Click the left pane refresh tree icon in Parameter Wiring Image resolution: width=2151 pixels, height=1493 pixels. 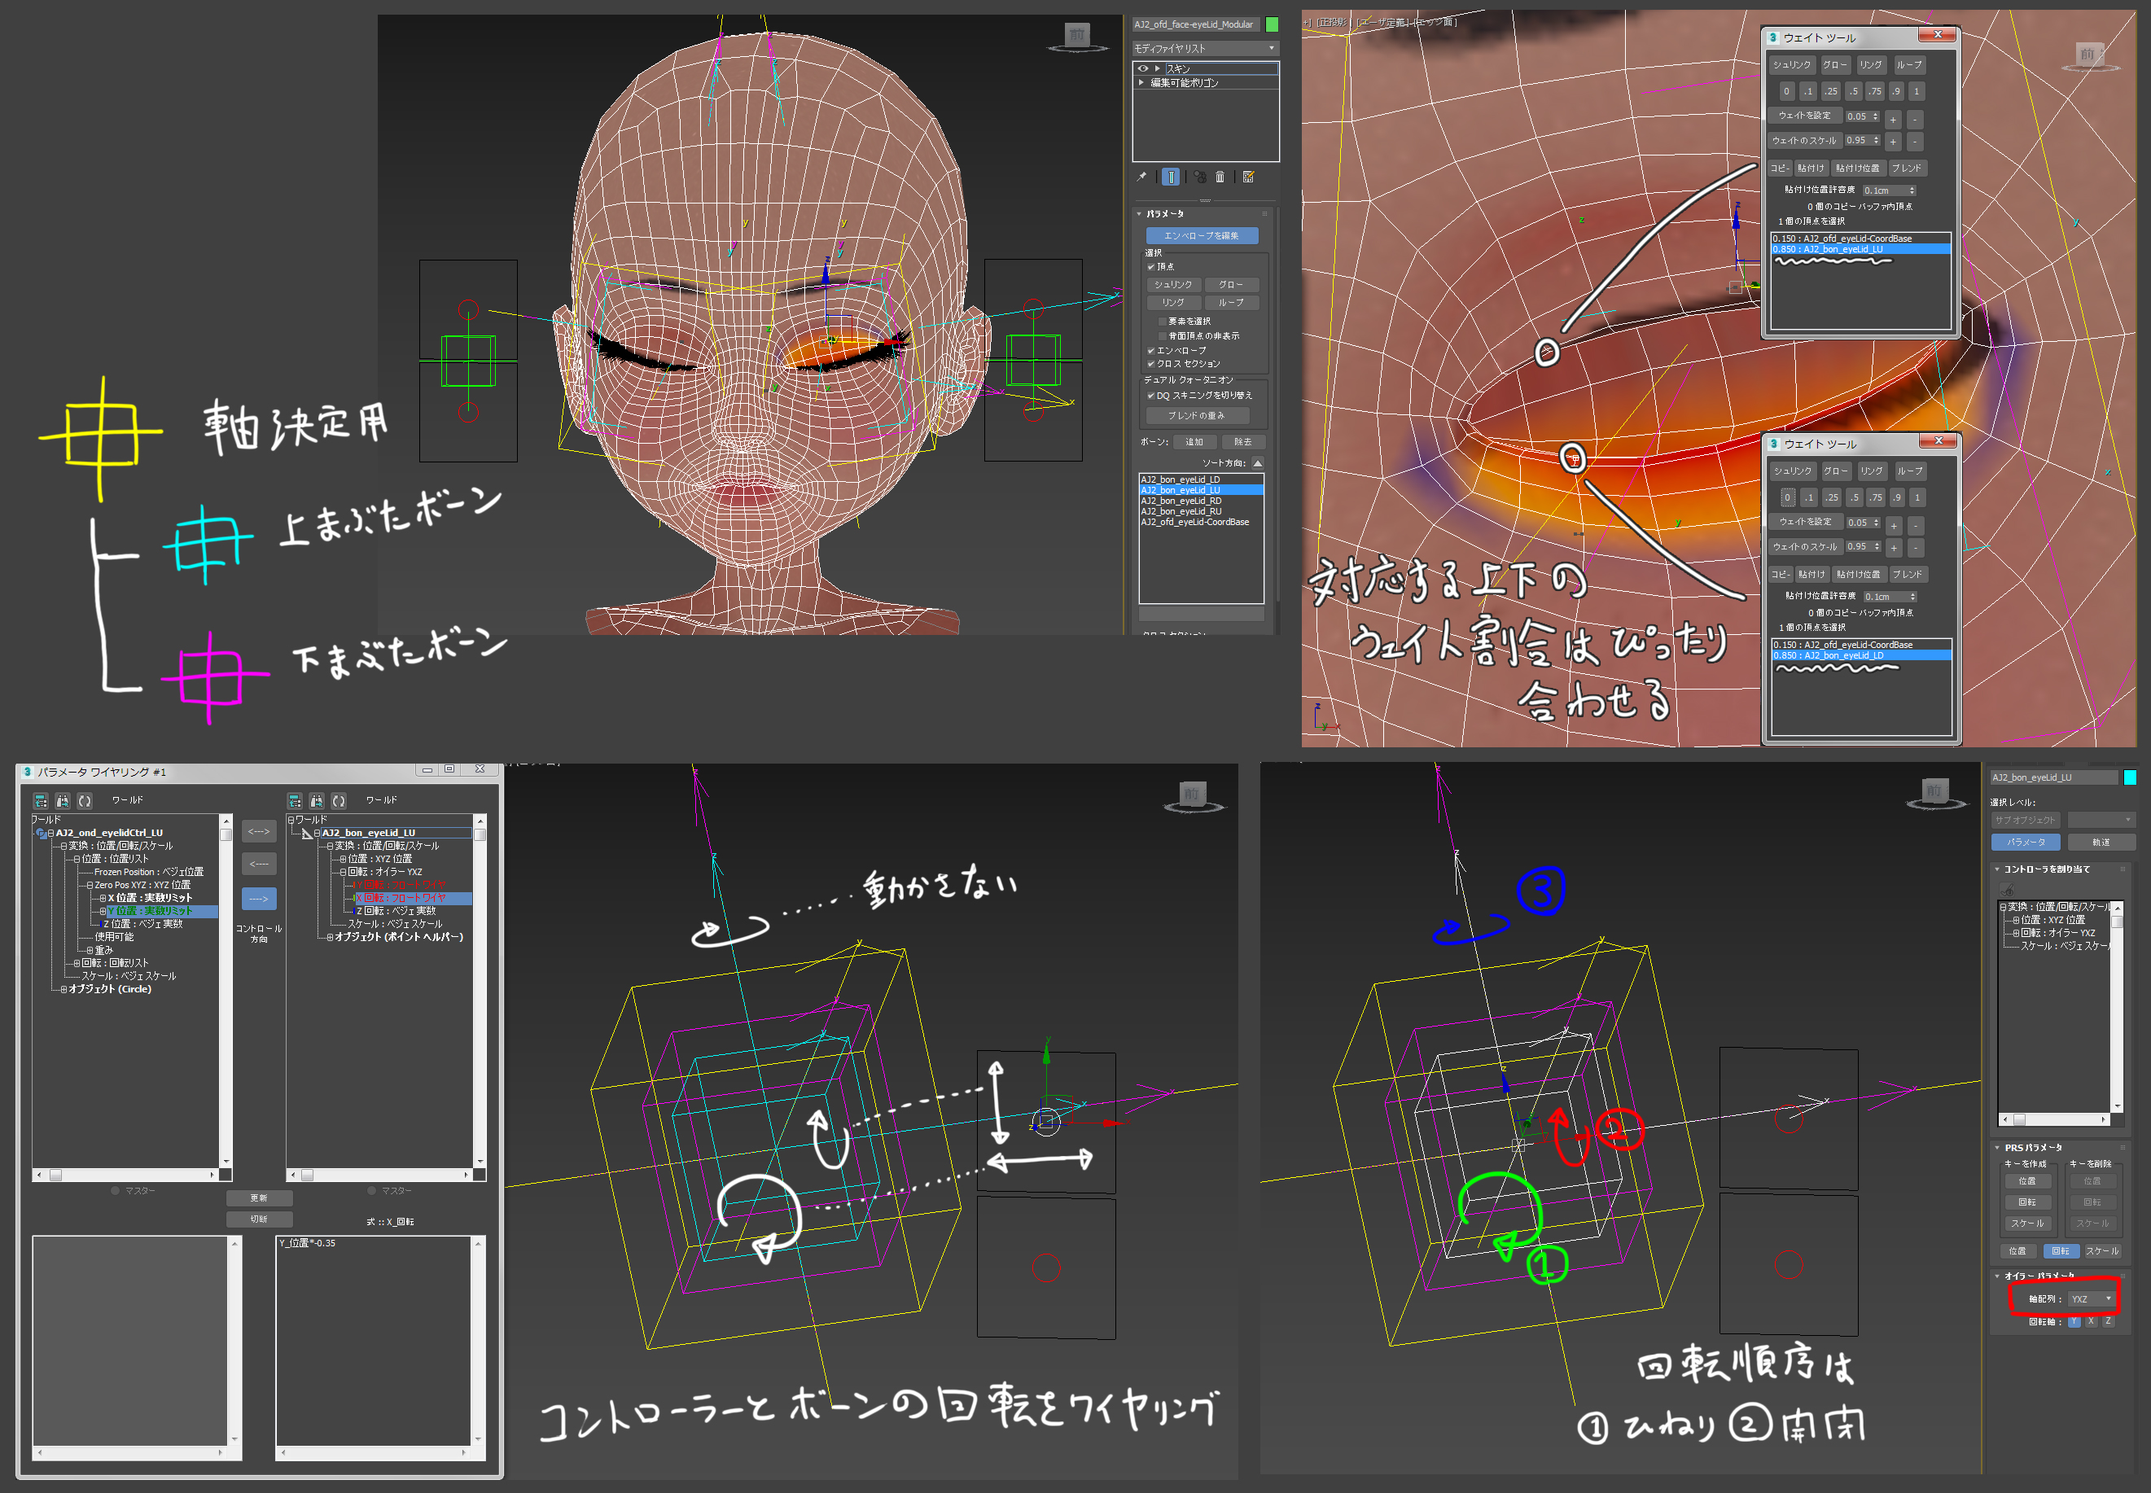click(85, 801)
